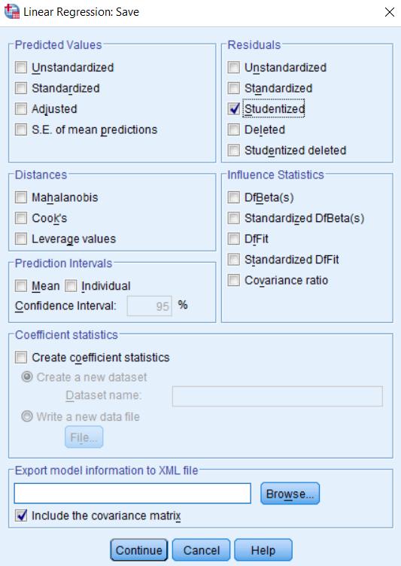Click the Dataset name text field
This screenshot has height=566, width=401.
277,397
